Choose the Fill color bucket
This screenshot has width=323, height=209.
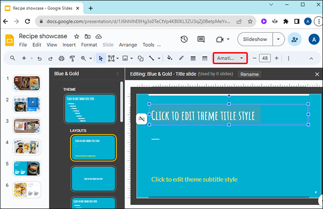169,58
